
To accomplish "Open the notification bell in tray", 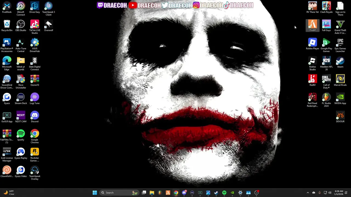I will pos(347,193).
